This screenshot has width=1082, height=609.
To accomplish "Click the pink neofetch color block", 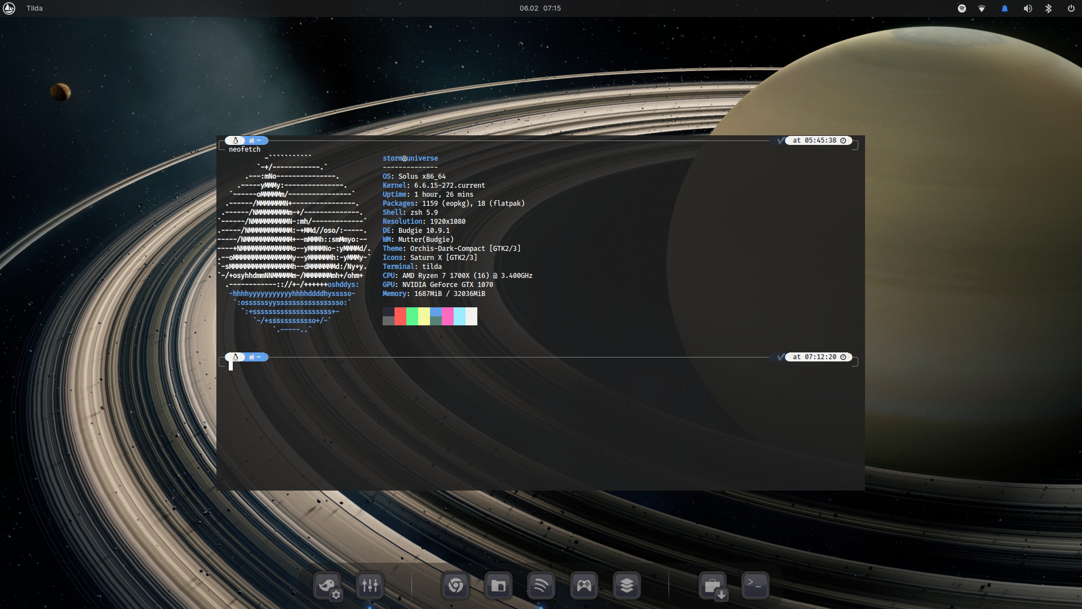I will [447, 316].
